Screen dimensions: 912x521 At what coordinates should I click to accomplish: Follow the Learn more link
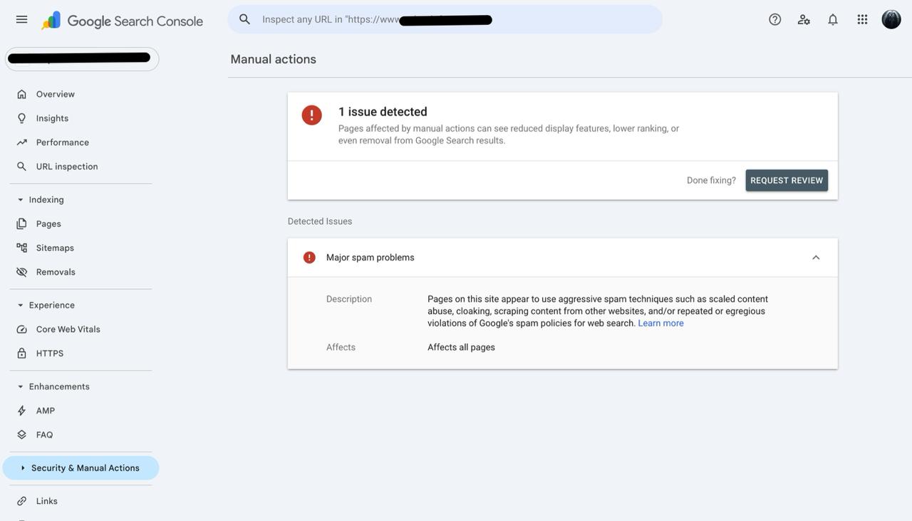point(660,323)
